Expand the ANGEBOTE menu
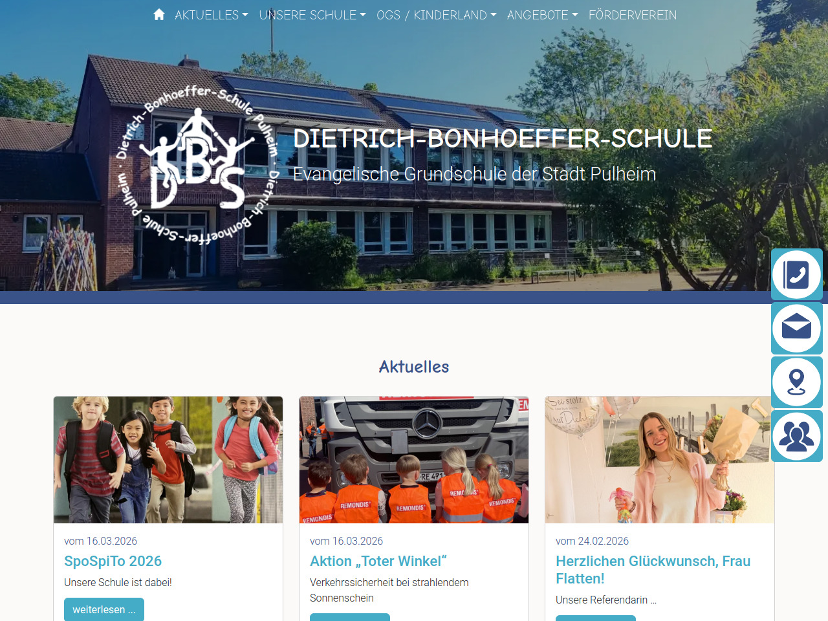 coord(543,15)
